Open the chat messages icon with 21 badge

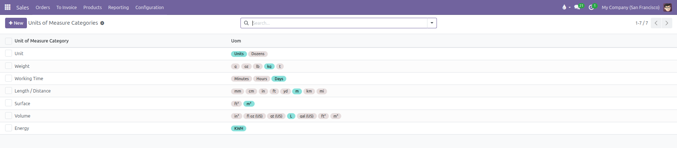click(578, 7)
